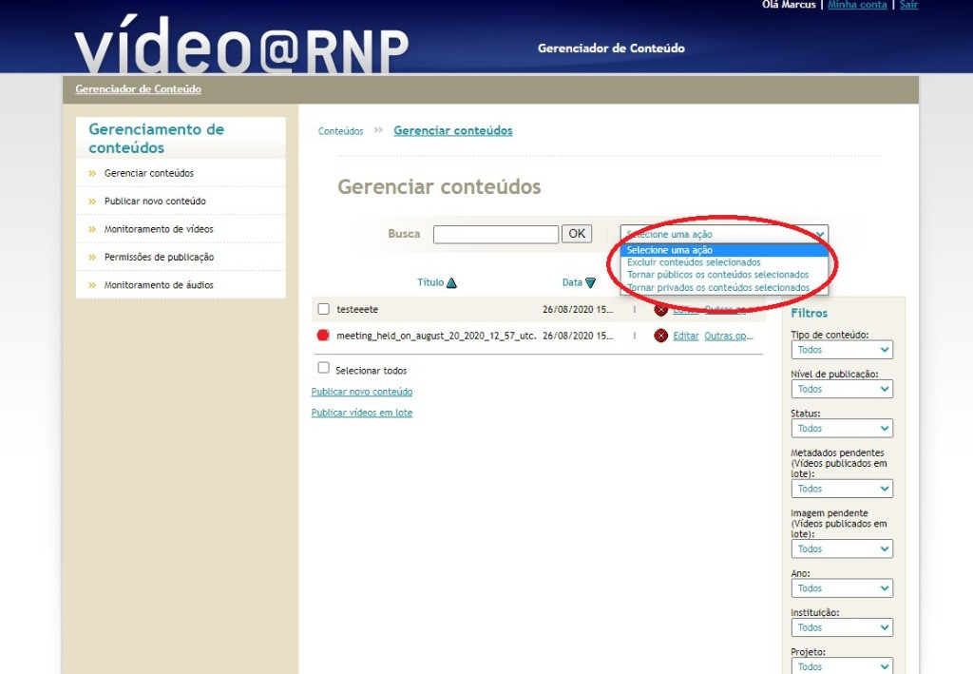The width and height of the screenshot is (973, 674).
Task: Pick Tornar privados os conteúdos selecionados
Action: coord(717,287)
